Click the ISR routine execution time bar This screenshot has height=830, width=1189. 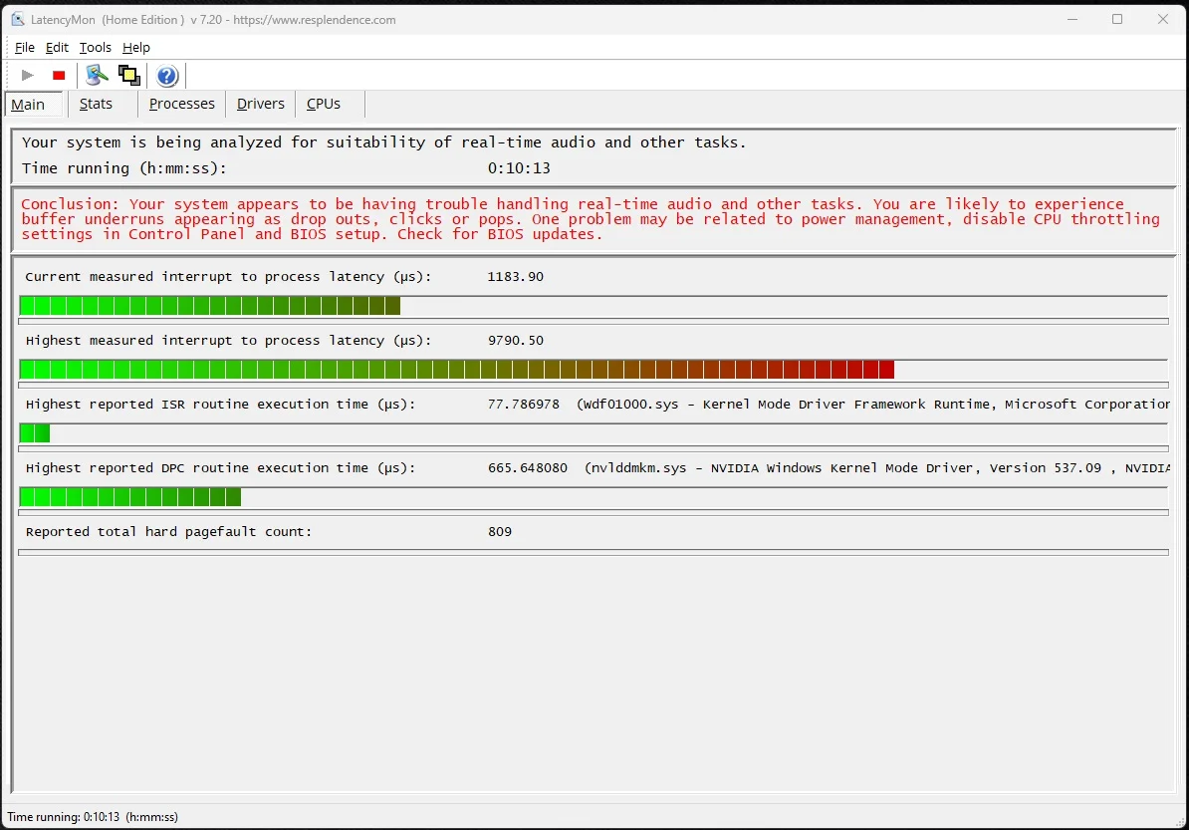coord(593,433)
